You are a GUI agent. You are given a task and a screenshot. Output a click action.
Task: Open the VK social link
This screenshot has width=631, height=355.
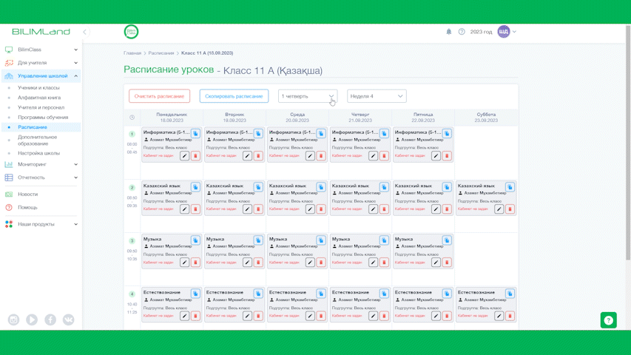(68, 319)
